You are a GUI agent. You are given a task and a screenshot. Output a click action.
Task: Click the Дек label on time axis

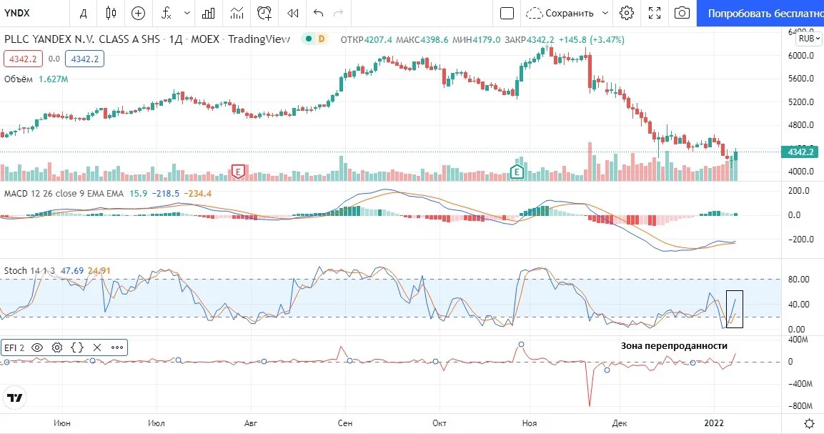[x=620, y=423]
